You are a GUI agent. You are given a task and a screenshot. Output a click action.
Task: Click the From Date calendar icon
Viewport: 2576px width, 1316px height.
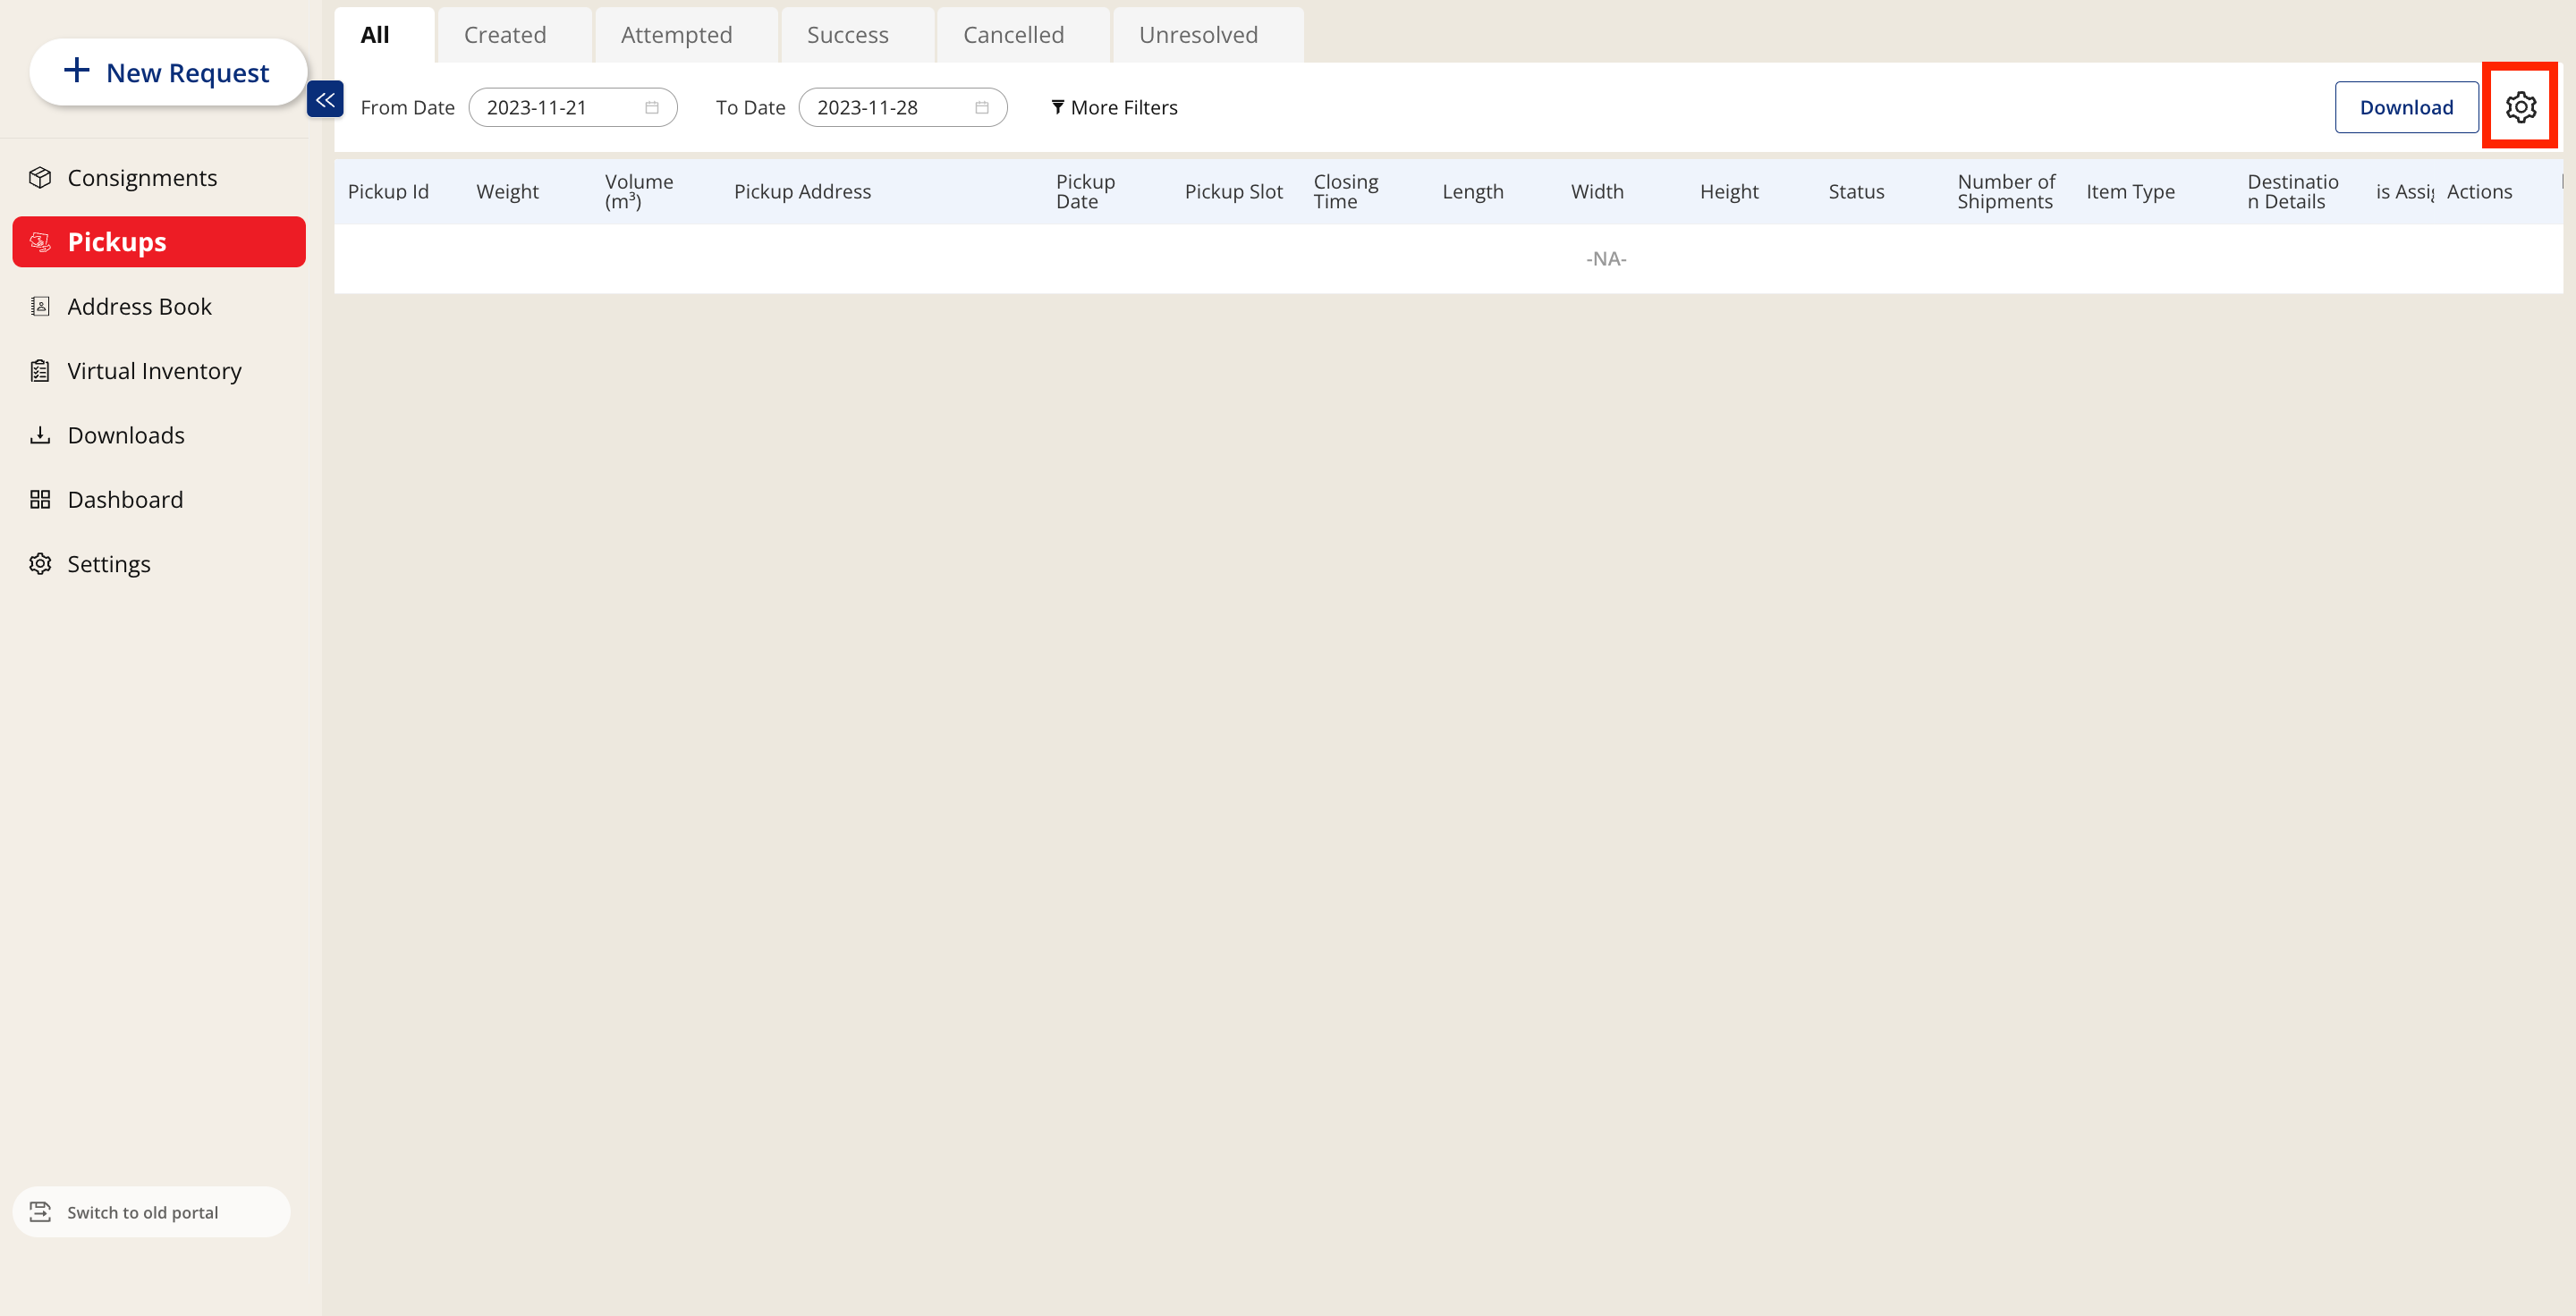652,108
